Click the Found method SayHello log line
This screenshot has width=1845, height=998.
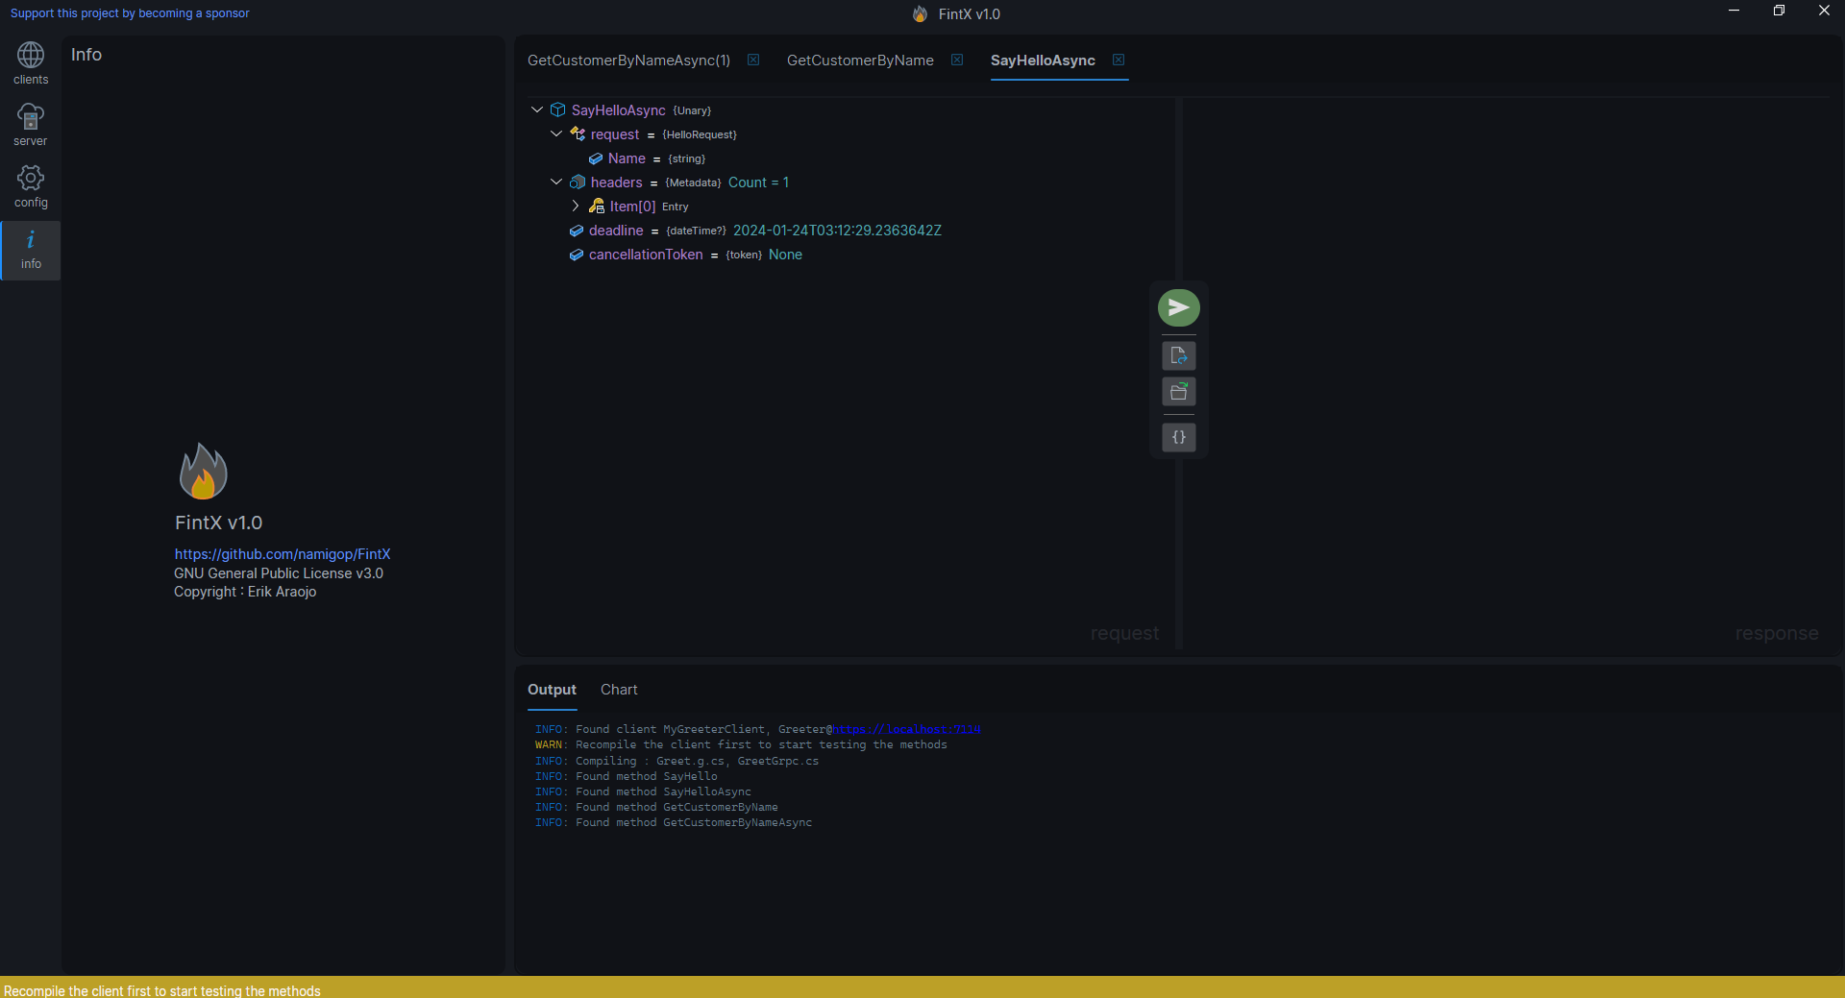point(626,776)
